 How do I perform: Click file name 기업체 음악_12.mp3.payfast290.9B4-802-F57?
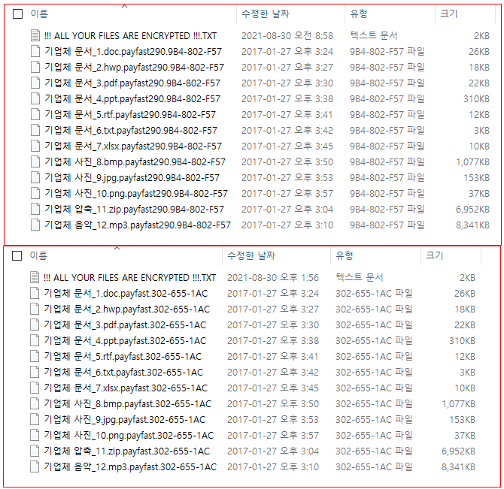pyautogui.click(x=138, y=225)
